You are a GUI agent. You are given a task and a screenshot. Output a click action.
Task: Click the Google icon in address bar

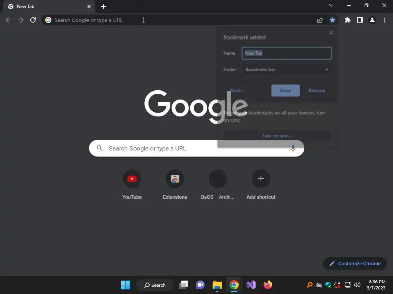click(48, 20)
